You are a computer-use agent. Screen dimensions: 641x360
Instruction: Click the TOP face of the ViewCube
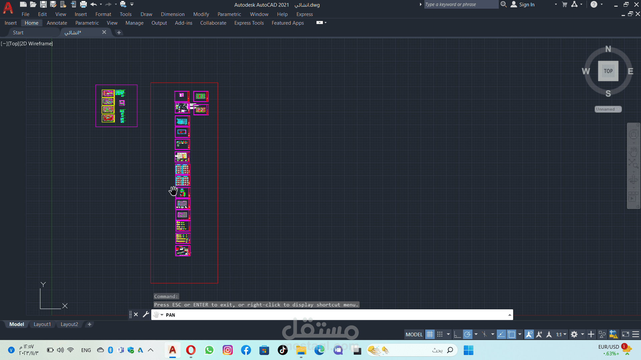[x=608, y=71]
